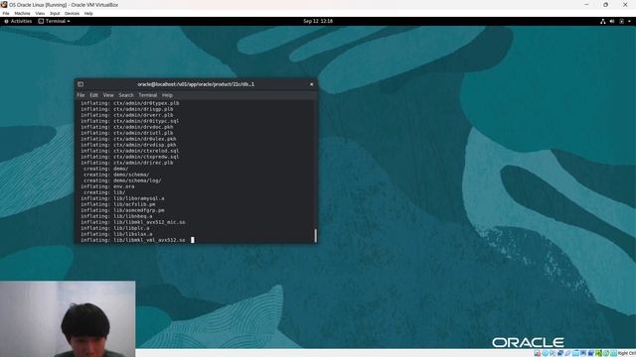Open the VirtualBox Input menu
636x357 pixels.
click(55, 13)
